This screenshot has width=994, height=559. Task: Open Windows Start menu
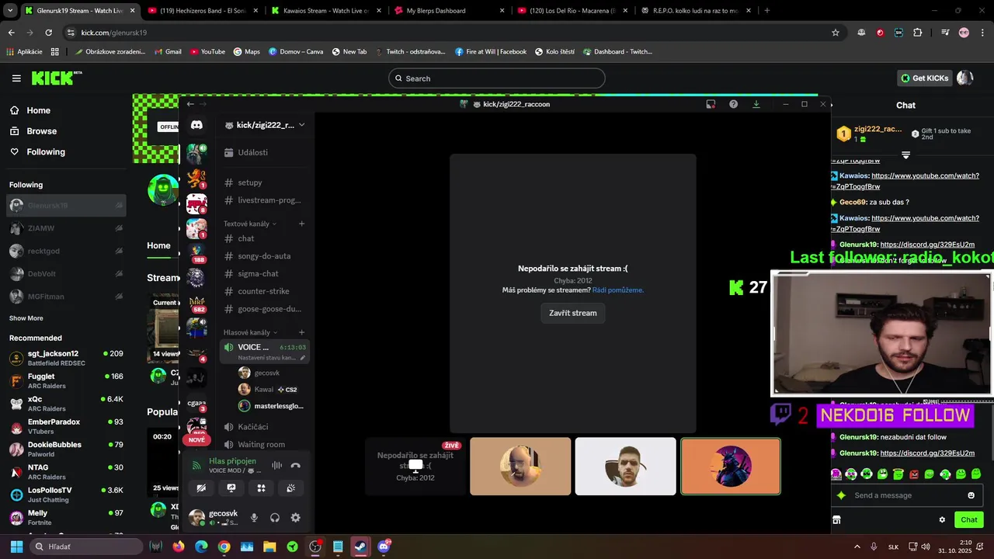click(x=16, y=547)
